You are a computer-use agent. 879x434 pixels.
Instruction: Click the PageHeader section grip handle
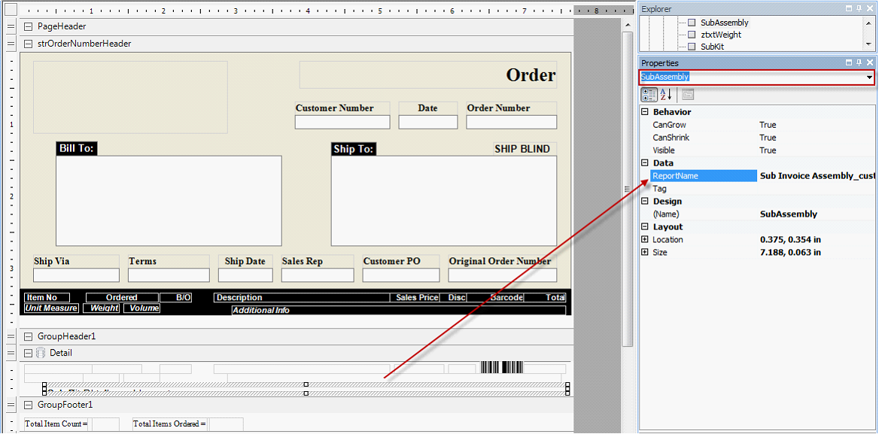coord(10,26)
